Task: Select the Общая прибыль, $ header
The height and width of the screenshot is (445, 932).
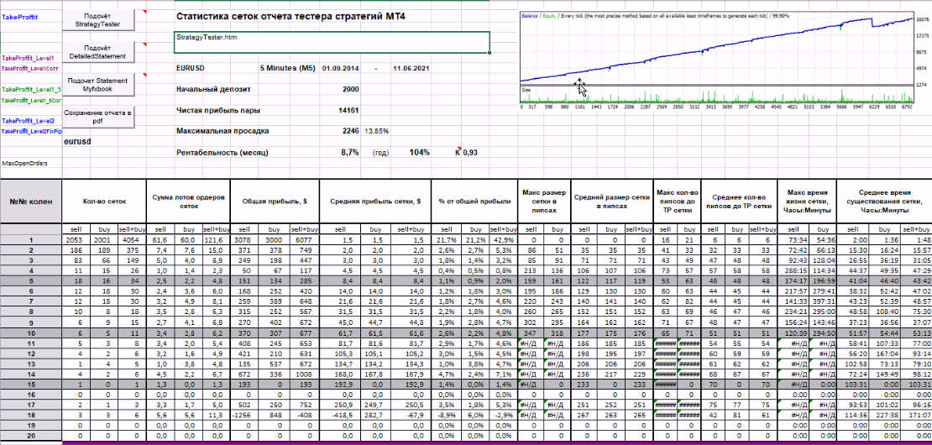Action: point(274,201)
